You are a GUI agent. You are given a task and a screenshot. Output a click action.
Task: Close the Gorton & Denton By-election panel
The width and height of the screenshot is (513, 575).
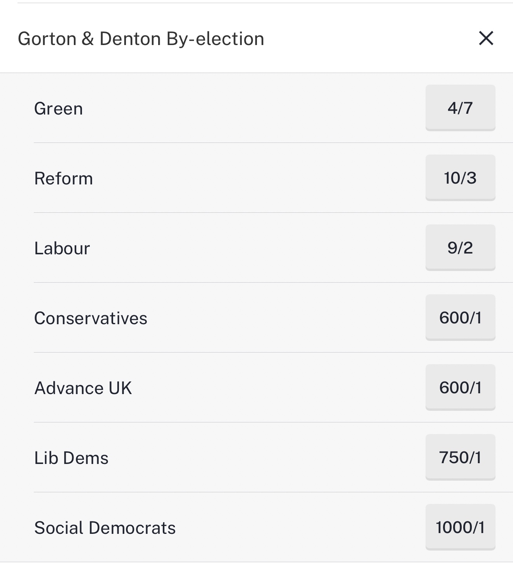pyautogui.click(x=486, y=38)
